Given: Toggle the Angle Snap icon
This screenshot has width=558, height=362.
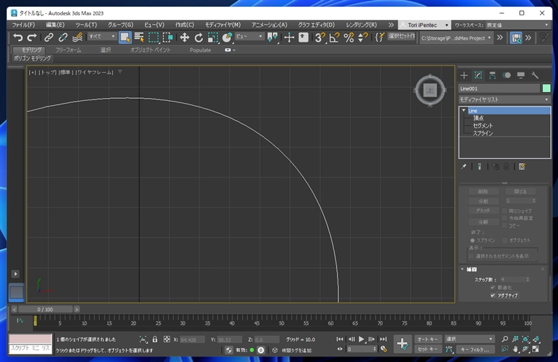Looking at the screenshot, I should (334, 38).
